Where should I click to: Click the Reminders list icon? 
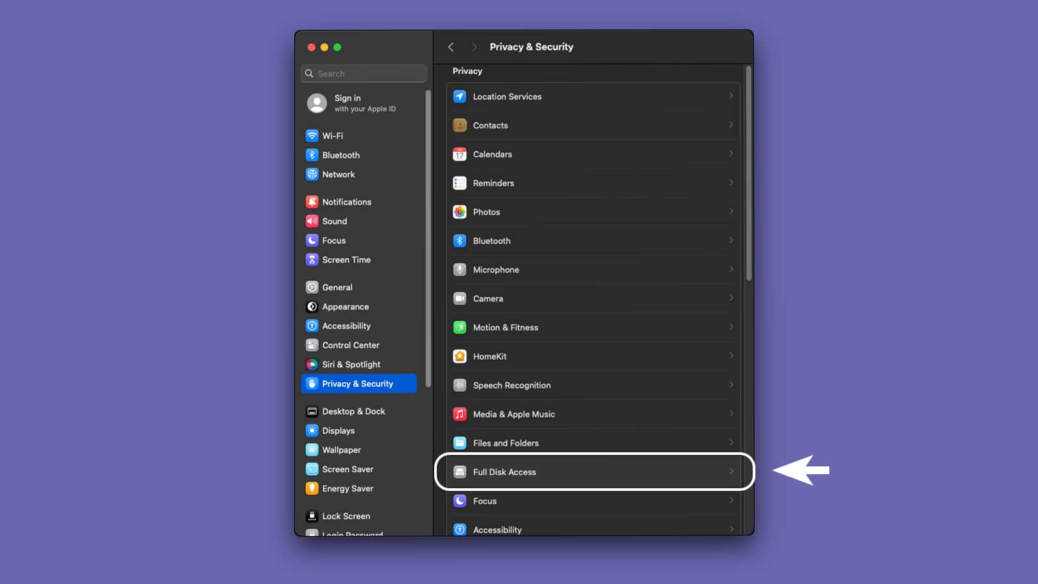460,183
